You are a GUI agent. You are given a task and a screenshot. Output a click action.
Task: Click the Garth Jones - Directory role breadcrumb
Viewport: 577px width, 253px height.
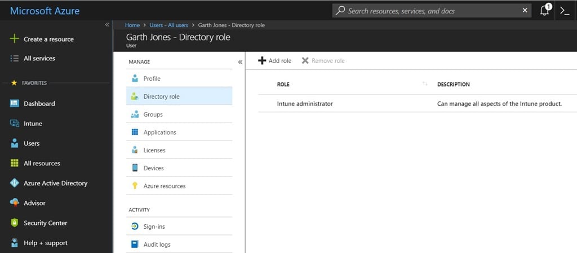[231, 25]
